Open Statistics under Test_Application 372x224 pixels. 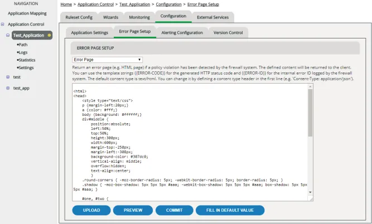tap(26, 60)
